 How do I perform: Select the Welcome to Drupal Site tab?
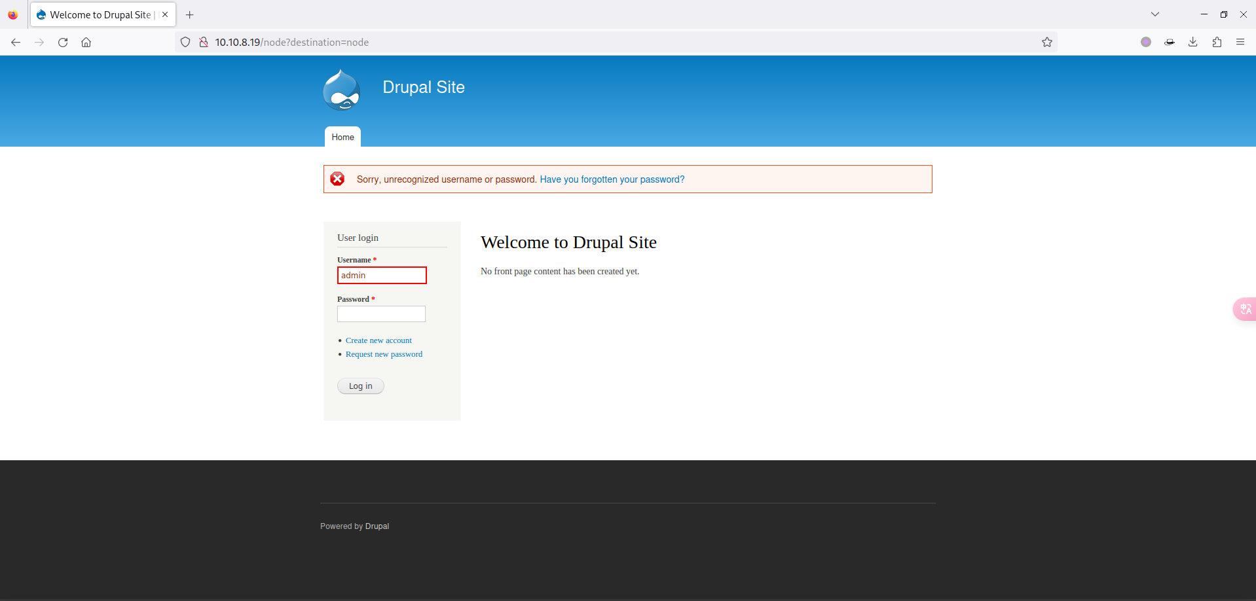(x=103, y=14)
